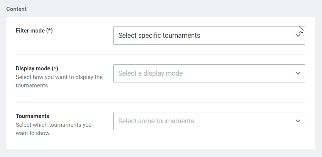Click the bold 'Tournaments' label

coord(33,116)
